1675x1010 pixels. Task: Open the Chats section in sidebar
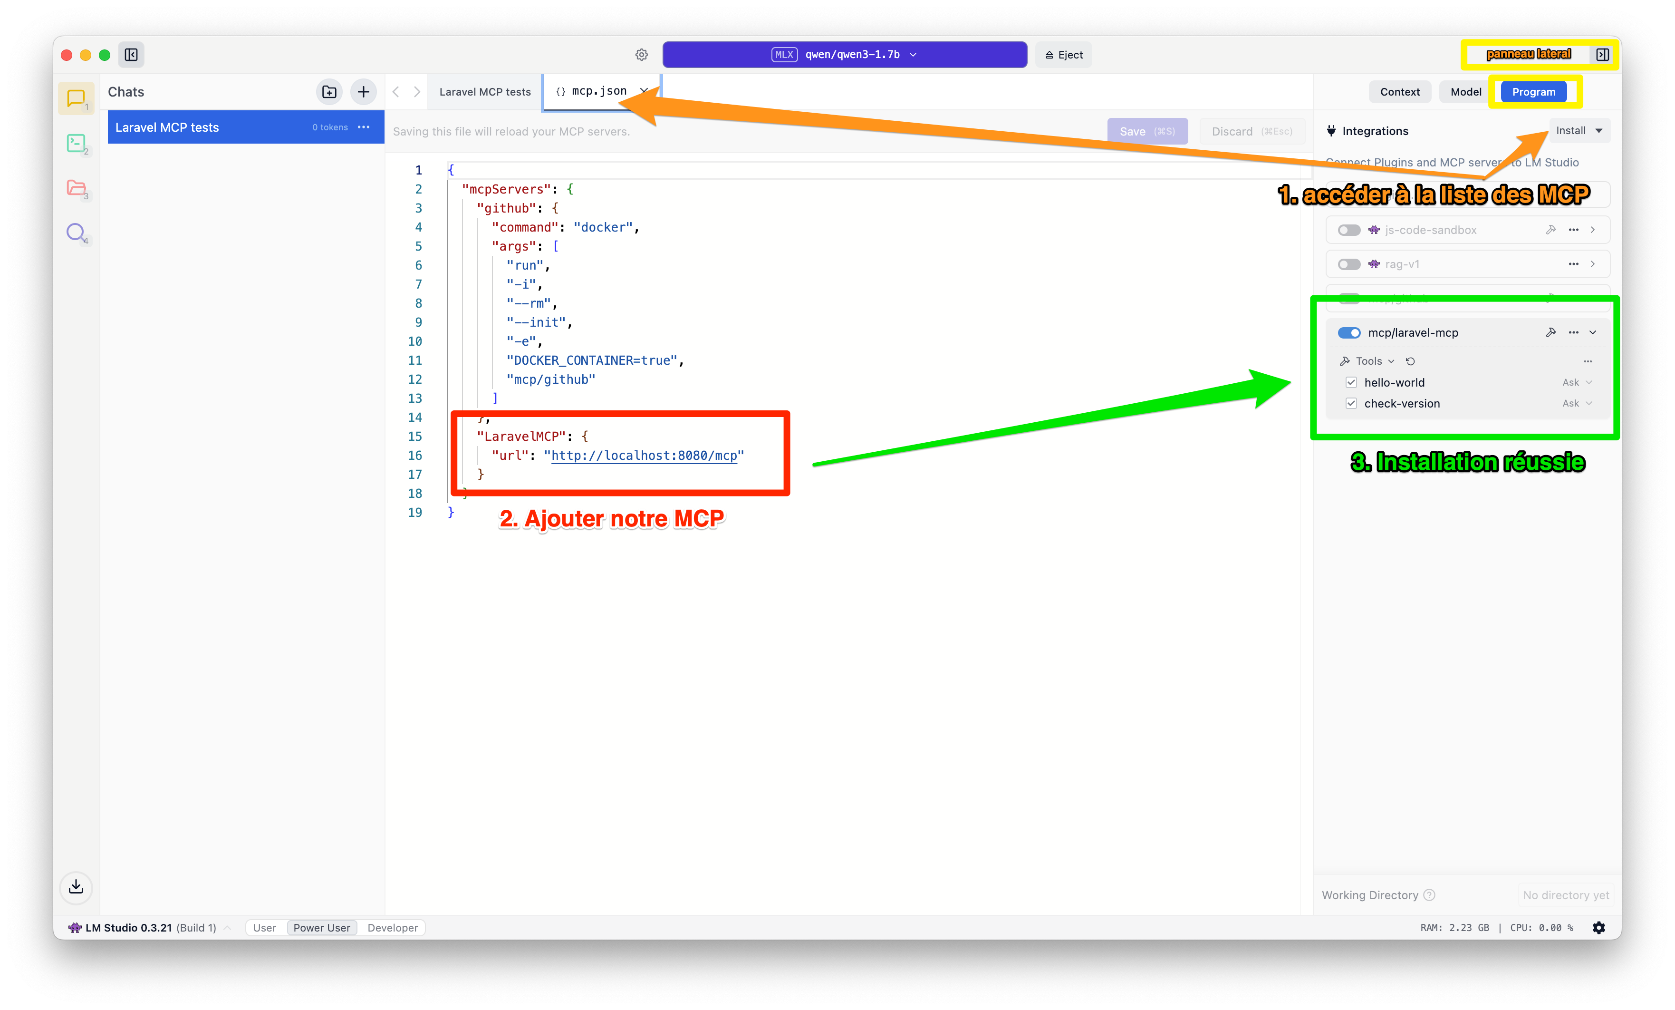76,98
